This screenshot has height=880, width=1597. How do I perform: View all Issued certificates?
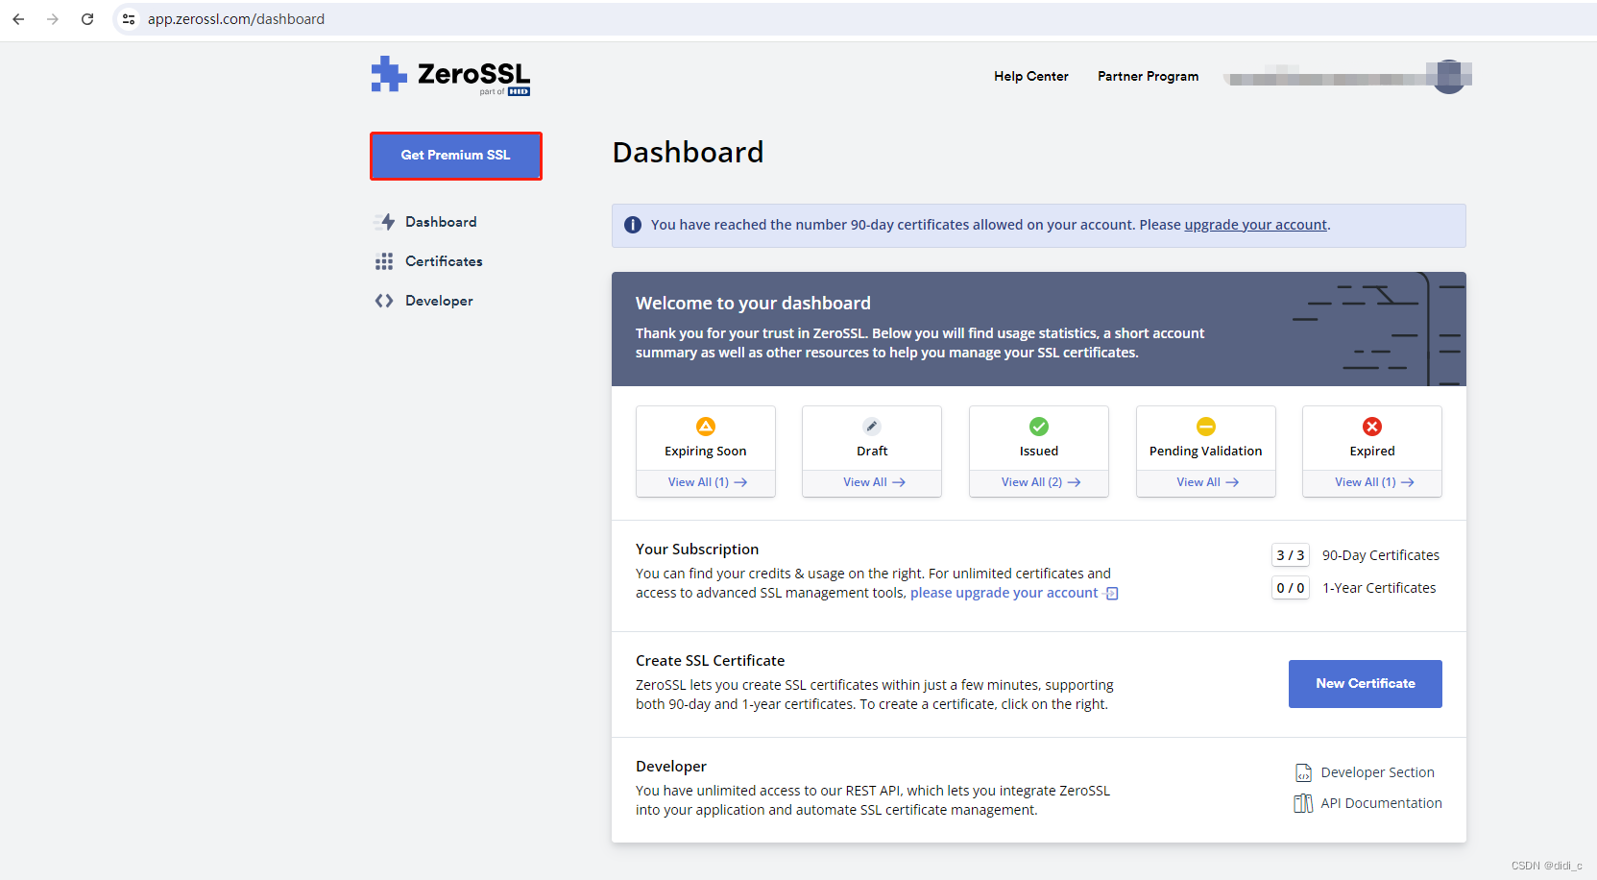click(x=1041, y=482)
